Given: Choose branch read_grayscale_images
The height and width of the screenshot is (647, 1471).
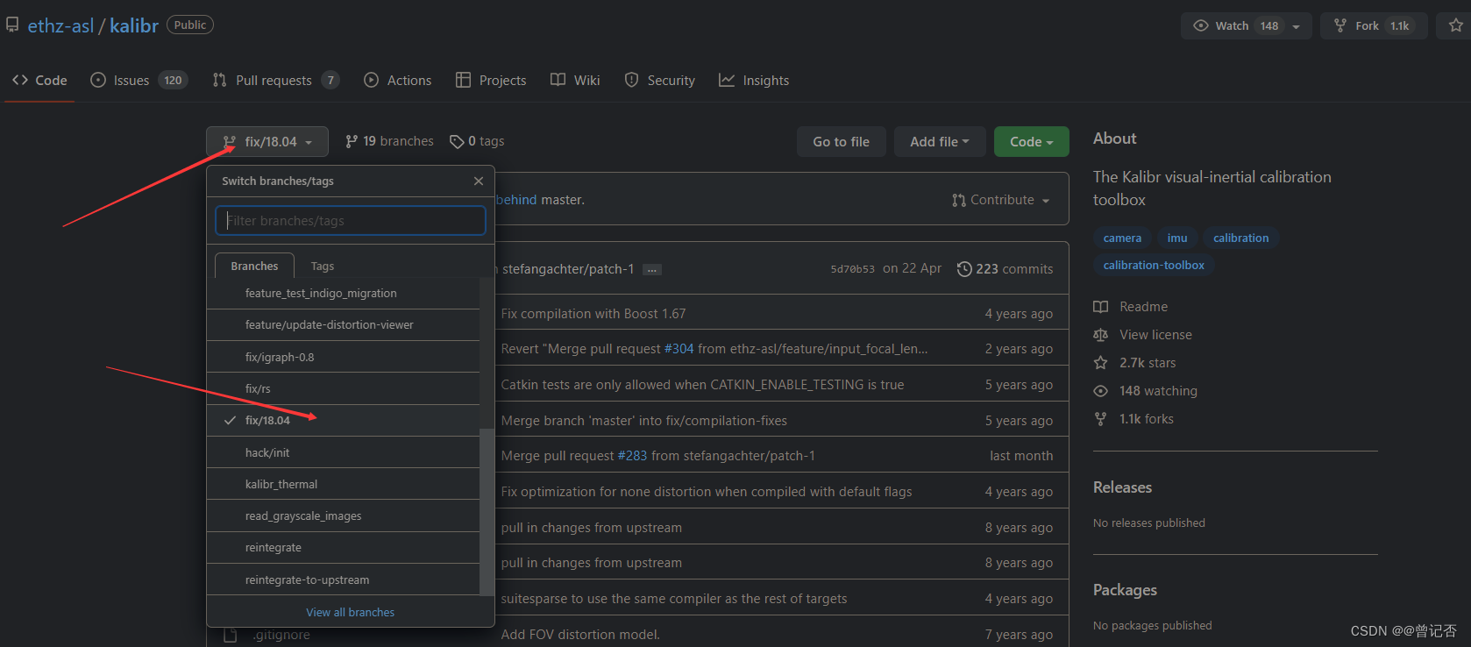Looking at the screenshot, I should pos(344,515).
